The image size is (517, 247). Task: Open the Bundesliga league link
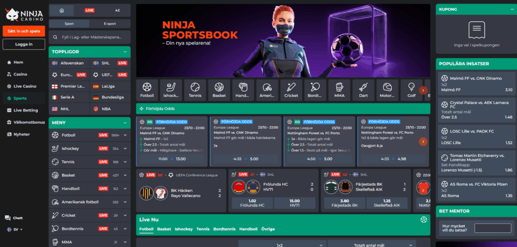click(x=110, y=97)
